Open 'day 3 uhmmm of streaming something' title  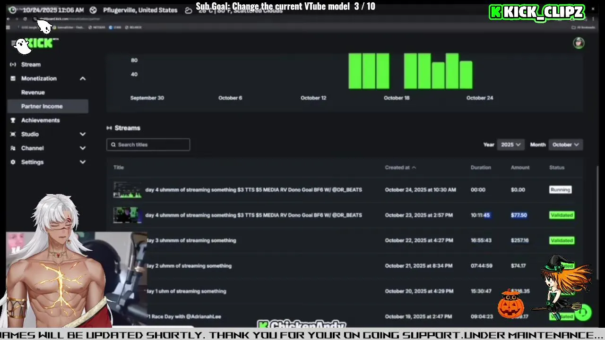point(191,240)
